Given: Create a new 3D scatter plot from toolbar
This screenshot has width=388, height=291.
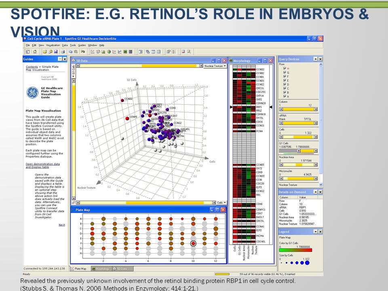Looking at the screenshot, I should [x=98, y=52].
